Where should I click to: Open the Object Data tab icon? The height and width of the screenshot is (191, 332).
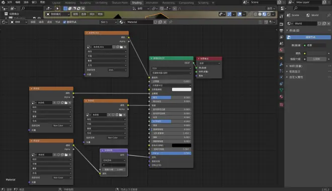(281, 90)
